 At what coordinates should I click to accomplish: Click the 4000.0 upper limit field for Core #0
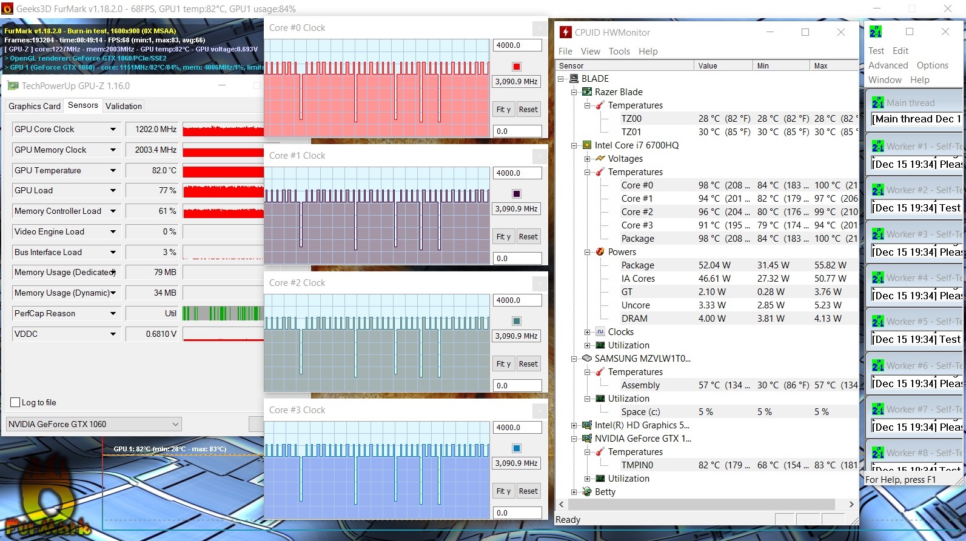(x=517, y=45)
